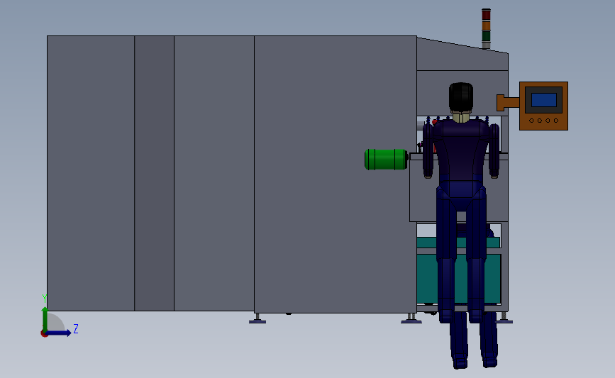Click the last round button on the HMI panel
The width and height of the screenshot is (615, 378).
point(556,121)
